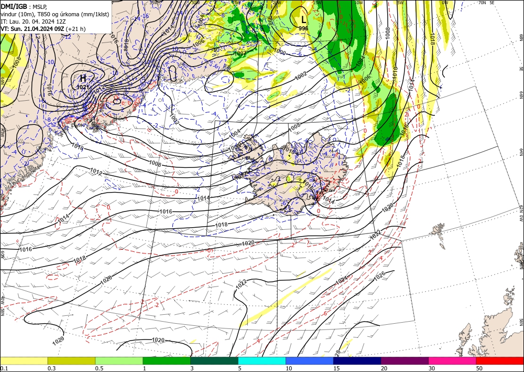
Task: Select the green 1–3 mm legend swatch
Action: (167, 360)
